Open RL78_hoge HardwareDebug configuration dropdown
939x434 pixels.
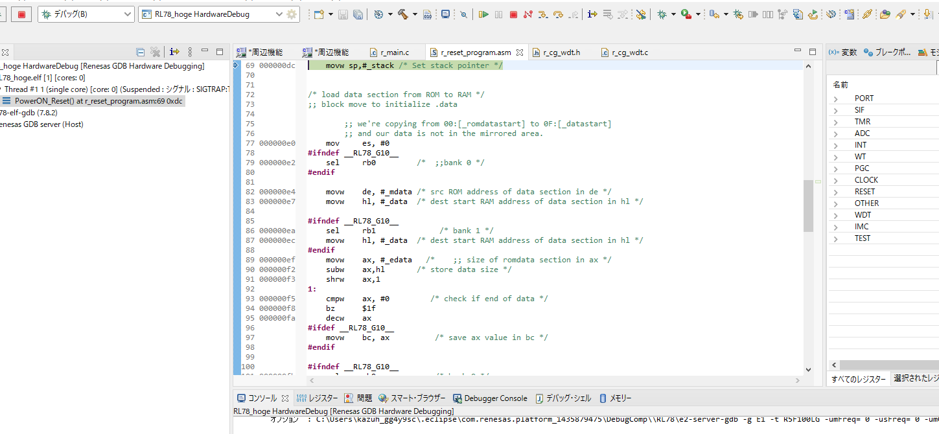pyautogui.click(x=279, y=14)
